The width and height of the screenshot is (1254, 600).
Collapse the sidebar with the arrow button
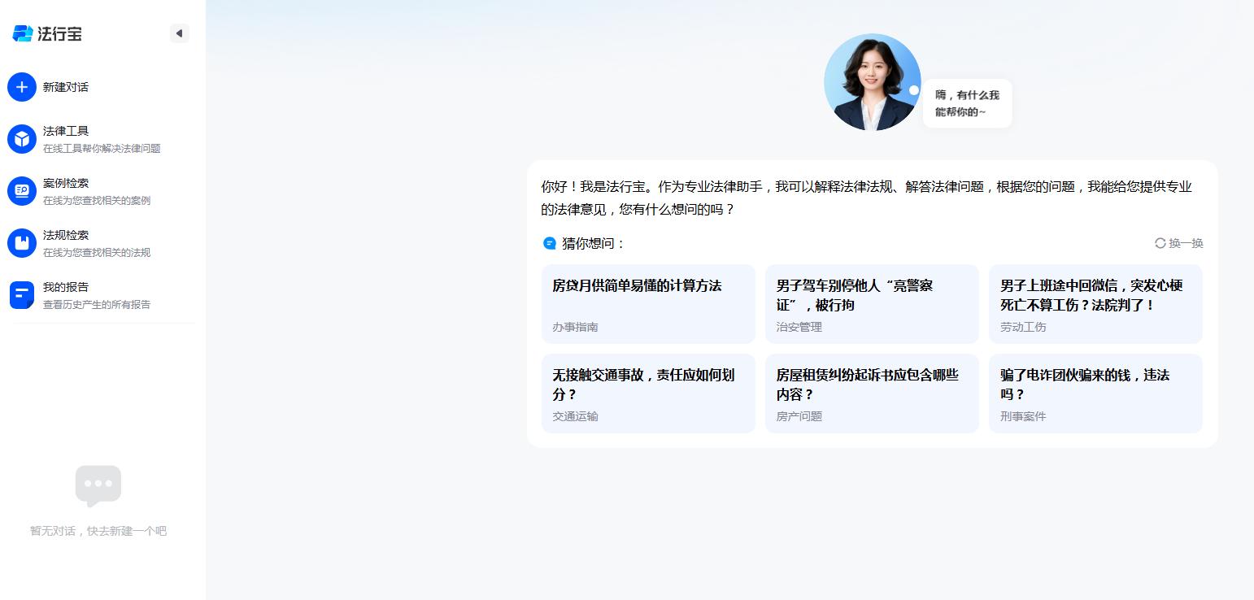coord(180,33)
